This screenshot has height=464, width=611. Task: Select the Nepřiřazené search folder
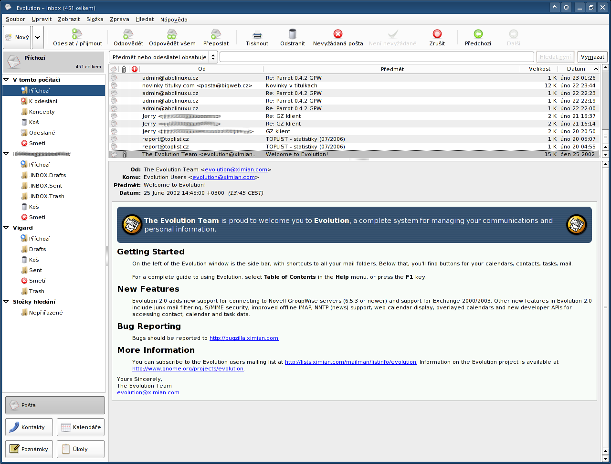pyautogui.click(x=46, y=313)
